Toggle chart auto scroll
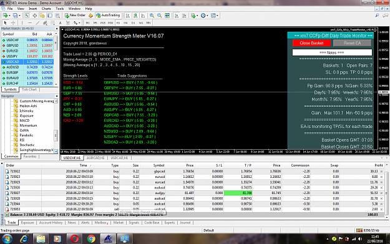The image size is (390, 244). [x=177, y=16]
